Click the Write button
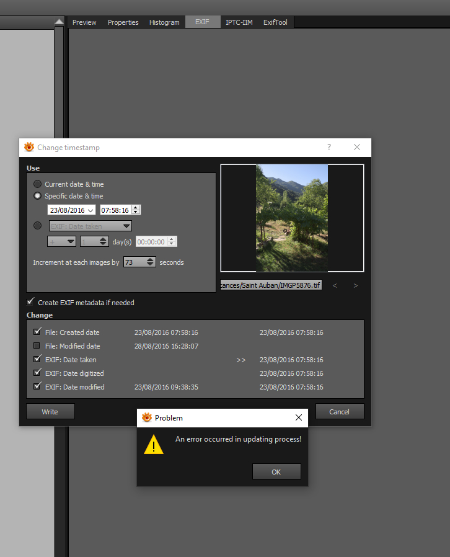This screenshot has width=450, height=557. [50, 411]
